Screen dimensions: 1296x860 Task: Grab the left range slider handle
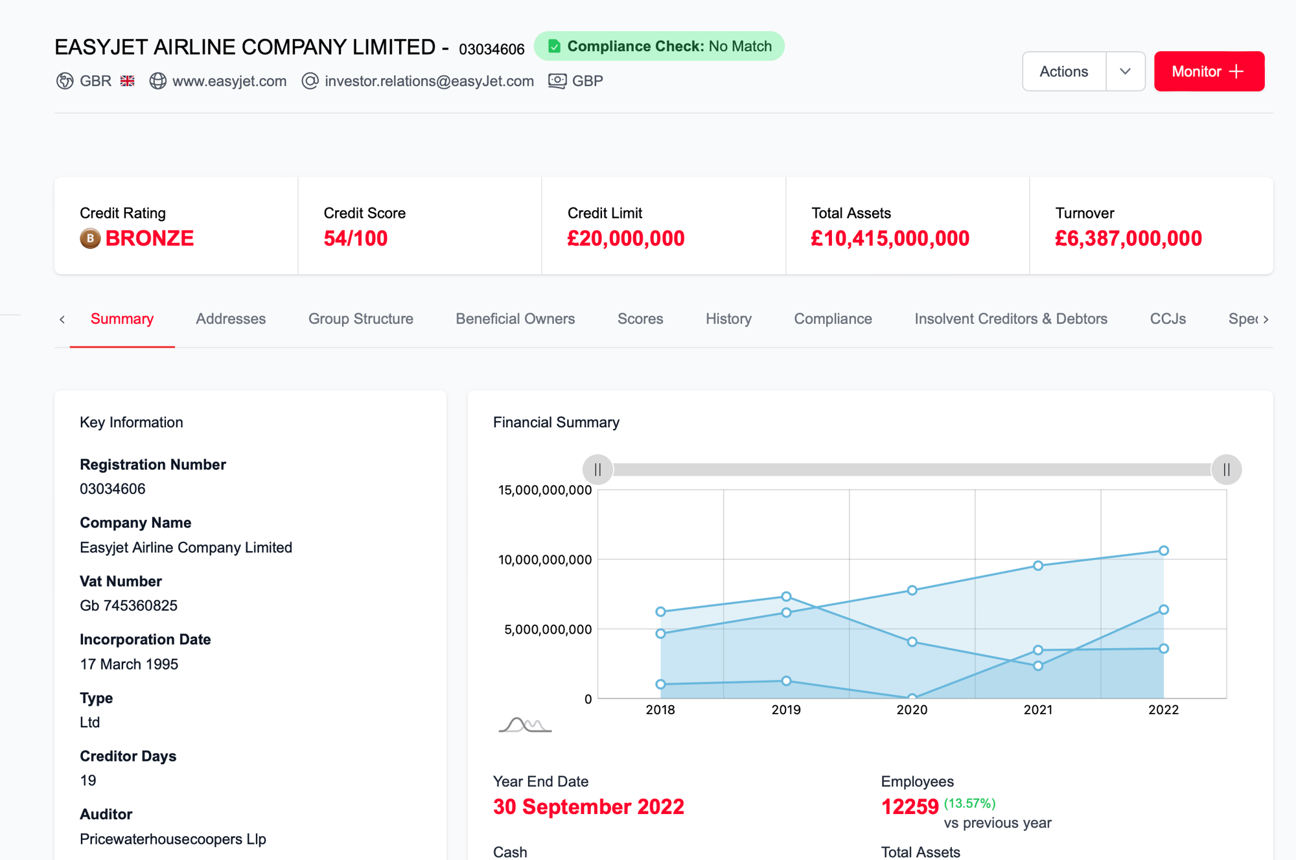coord(597,469)
